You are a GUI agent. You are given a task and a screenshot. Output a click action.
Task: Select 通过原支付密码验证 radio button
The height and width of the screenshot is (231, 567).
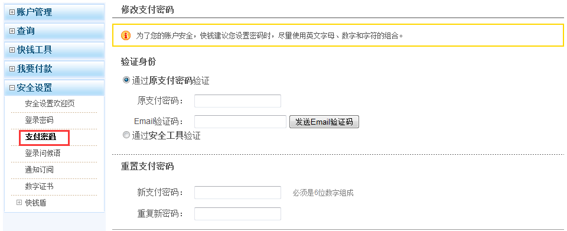[x=126, y=80]
